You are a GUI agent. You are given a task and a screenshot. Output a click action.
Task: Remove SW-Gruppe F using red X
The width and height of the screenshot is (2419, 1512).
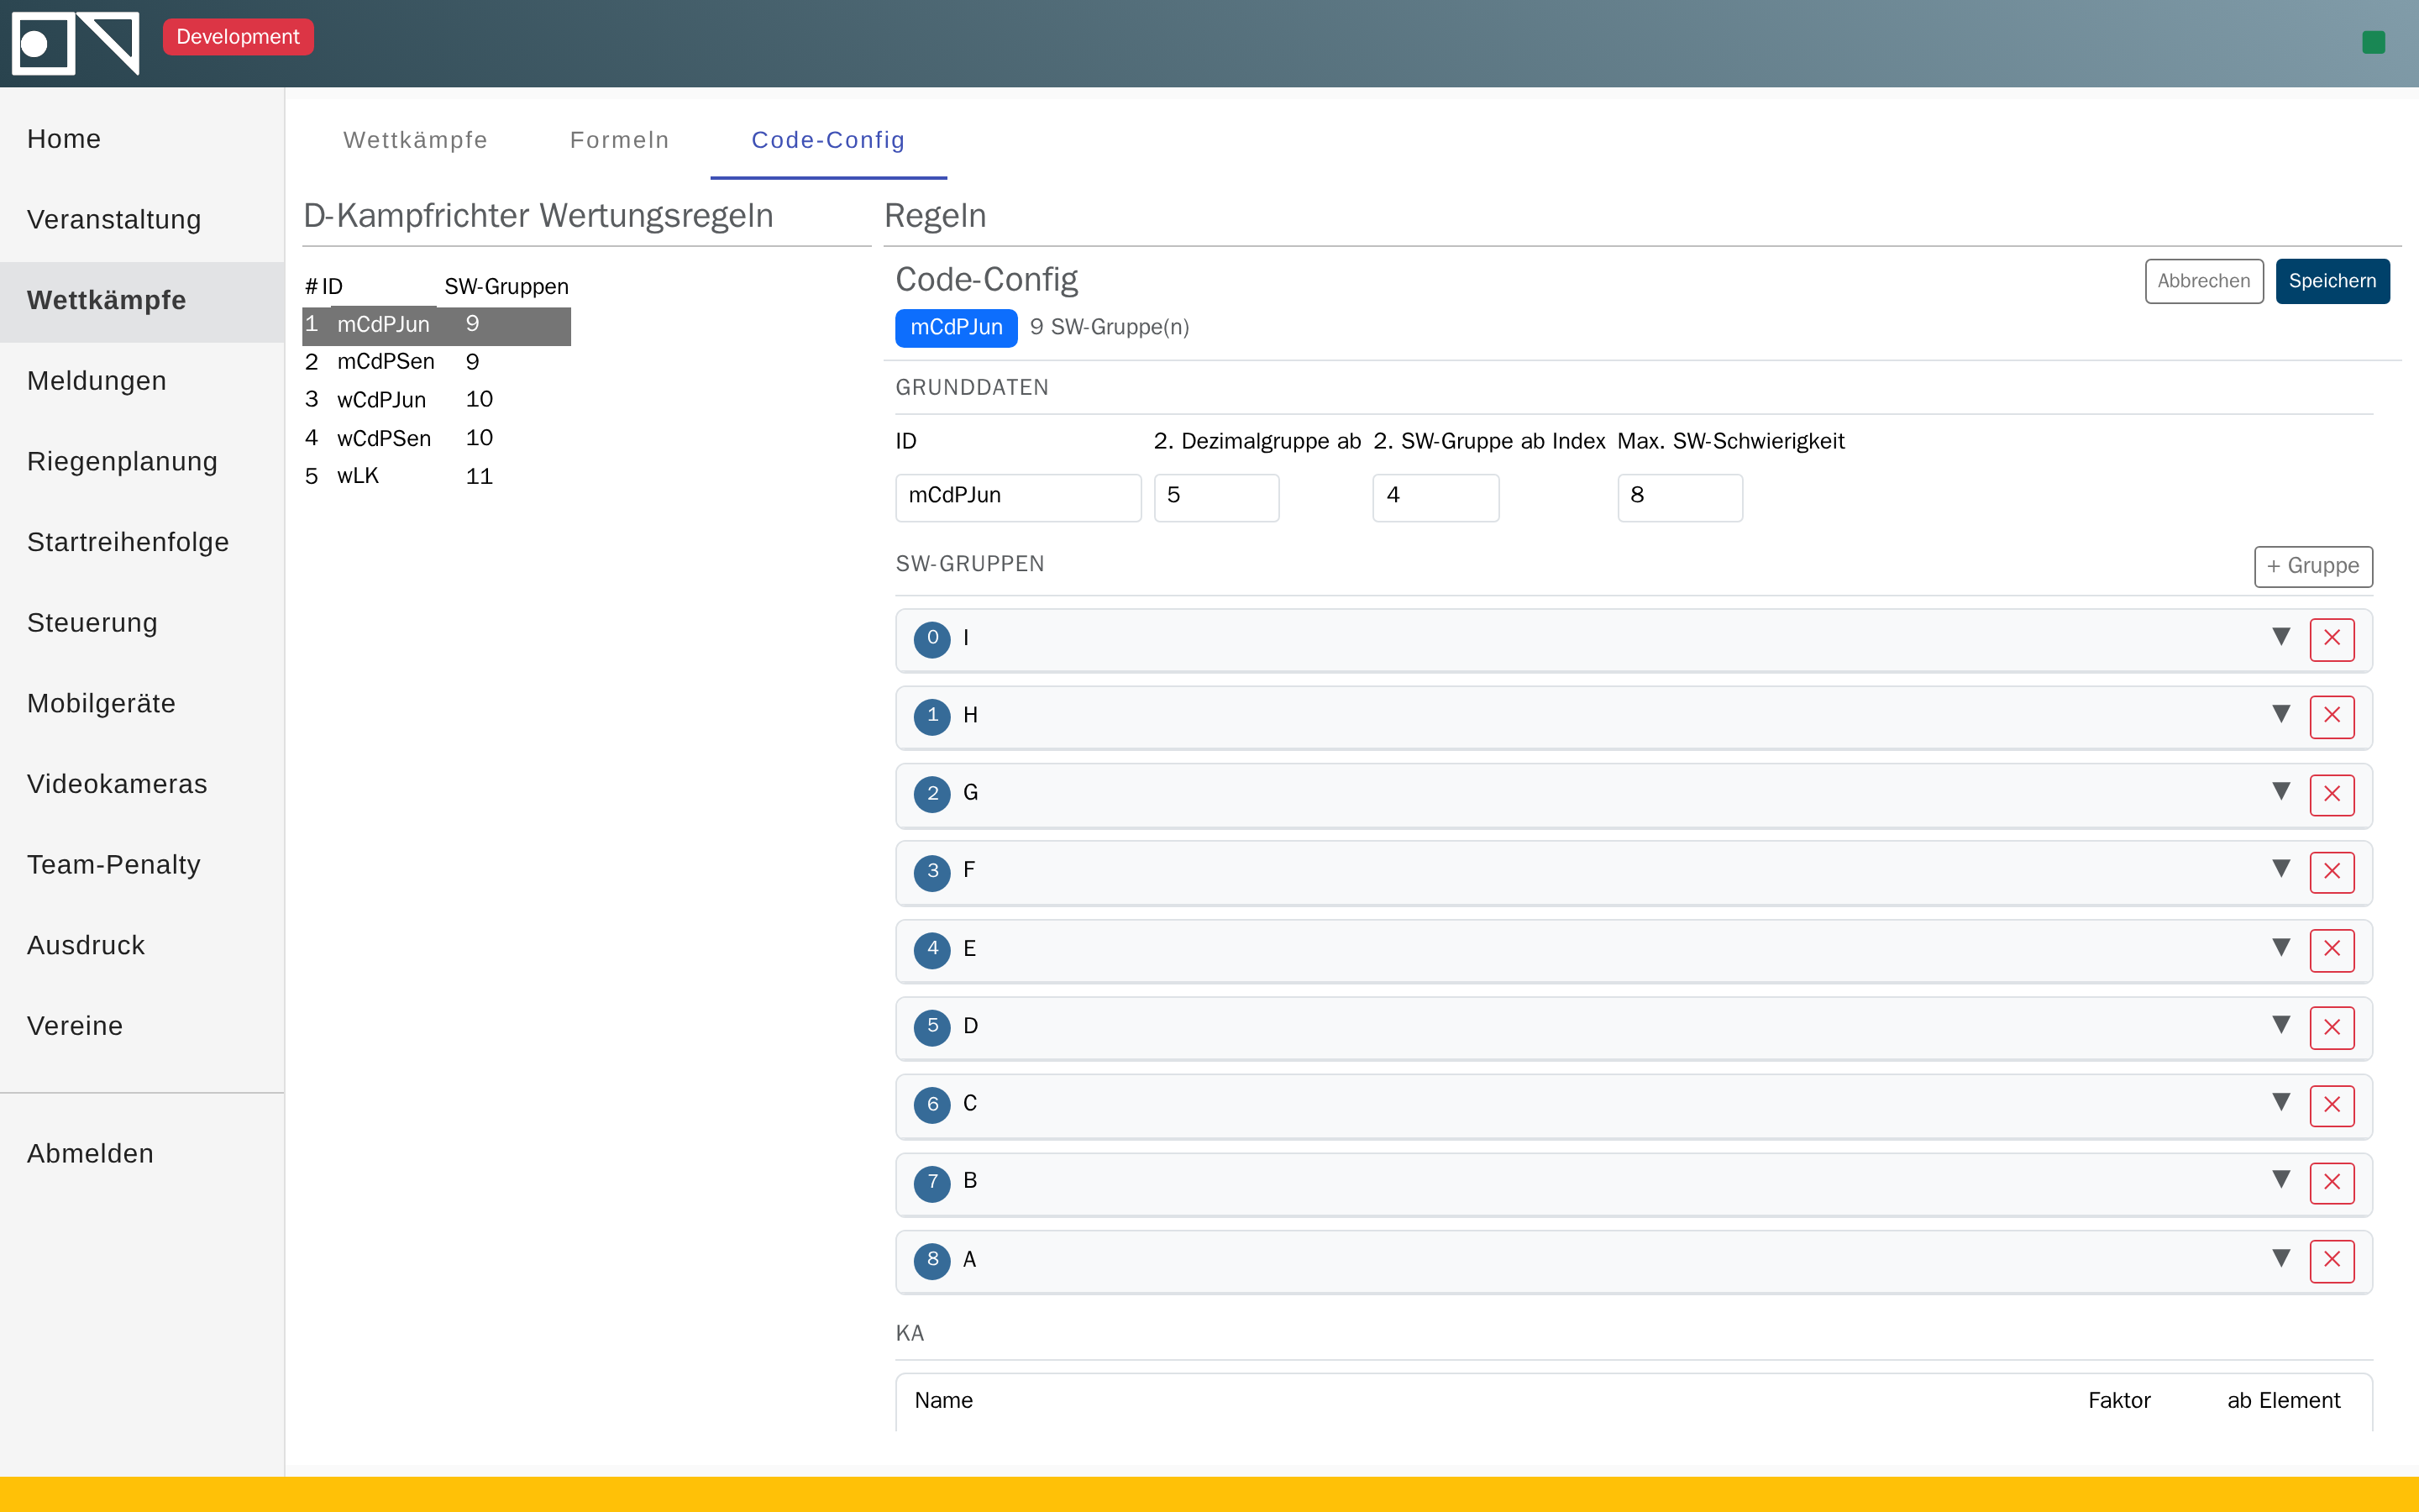2331,872
